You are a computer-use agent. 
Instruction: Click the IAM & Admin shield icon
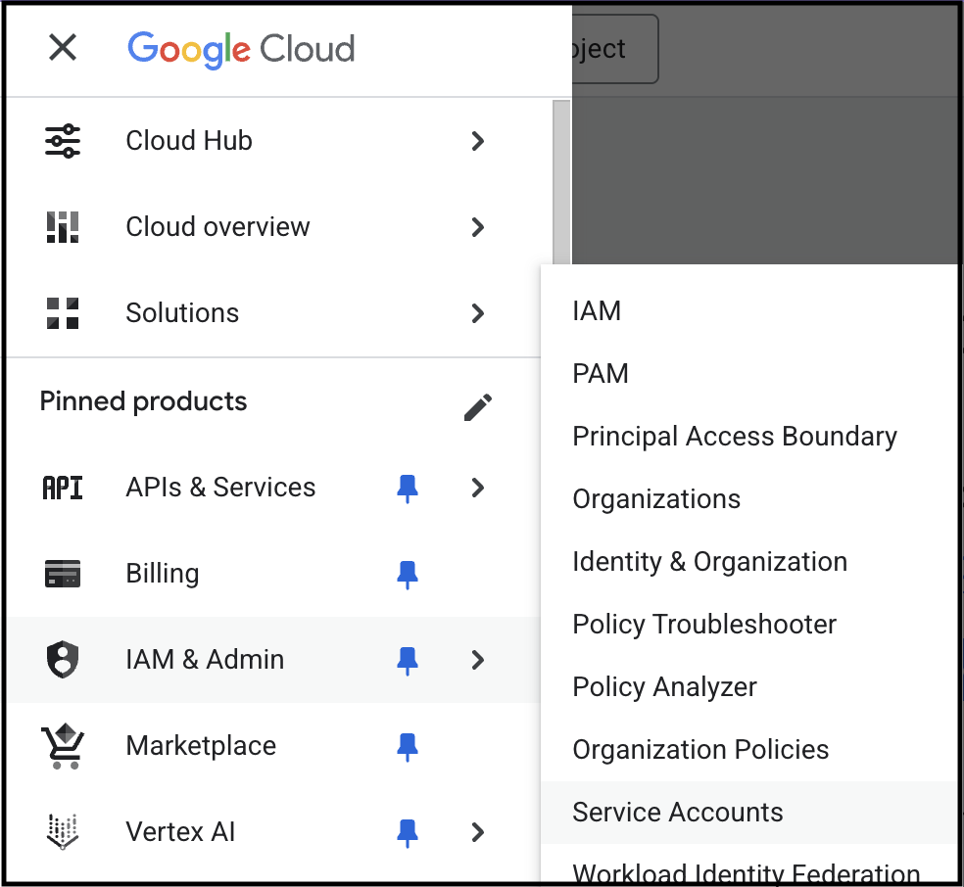pyautogui.click(x=63, y=660)
